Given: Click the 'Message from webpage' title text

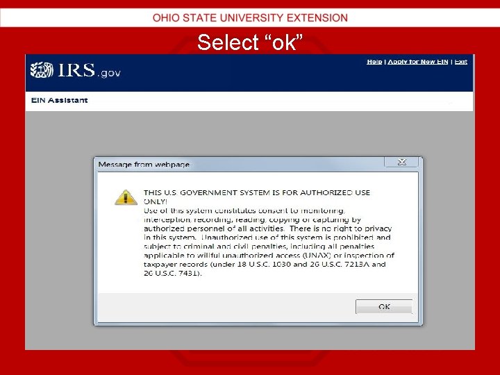Looking at the screenshot, I should coord(144,165).
